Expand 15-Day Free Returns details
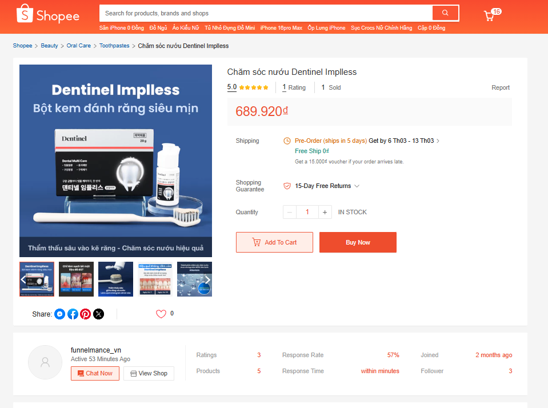 pos(357,186)
